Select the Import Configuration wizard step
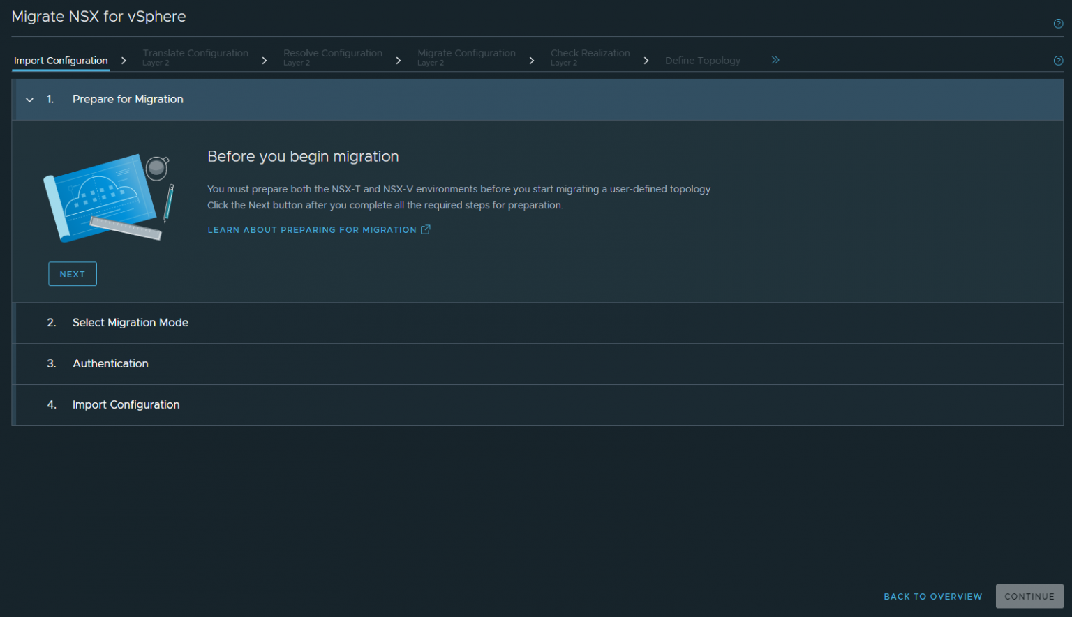Screen dimensions: 1072x617 (x=60, y=61)
